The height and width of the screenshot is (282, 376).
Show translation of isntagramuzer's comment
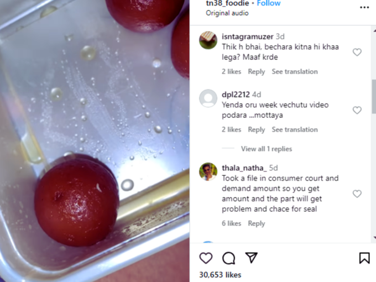tap(295, 71)
